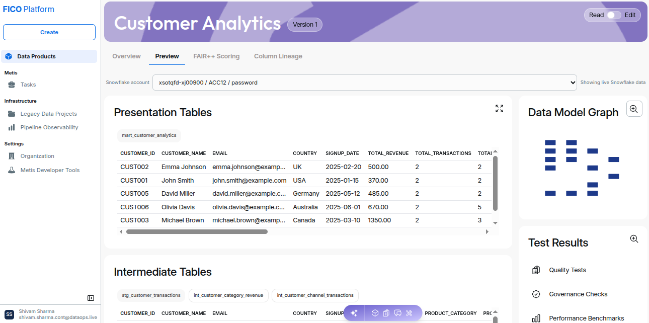The width and height of the screenshot is (649, 323).
Task: Click the cube icon in floating toolbar
Action: tap(375, 313)
